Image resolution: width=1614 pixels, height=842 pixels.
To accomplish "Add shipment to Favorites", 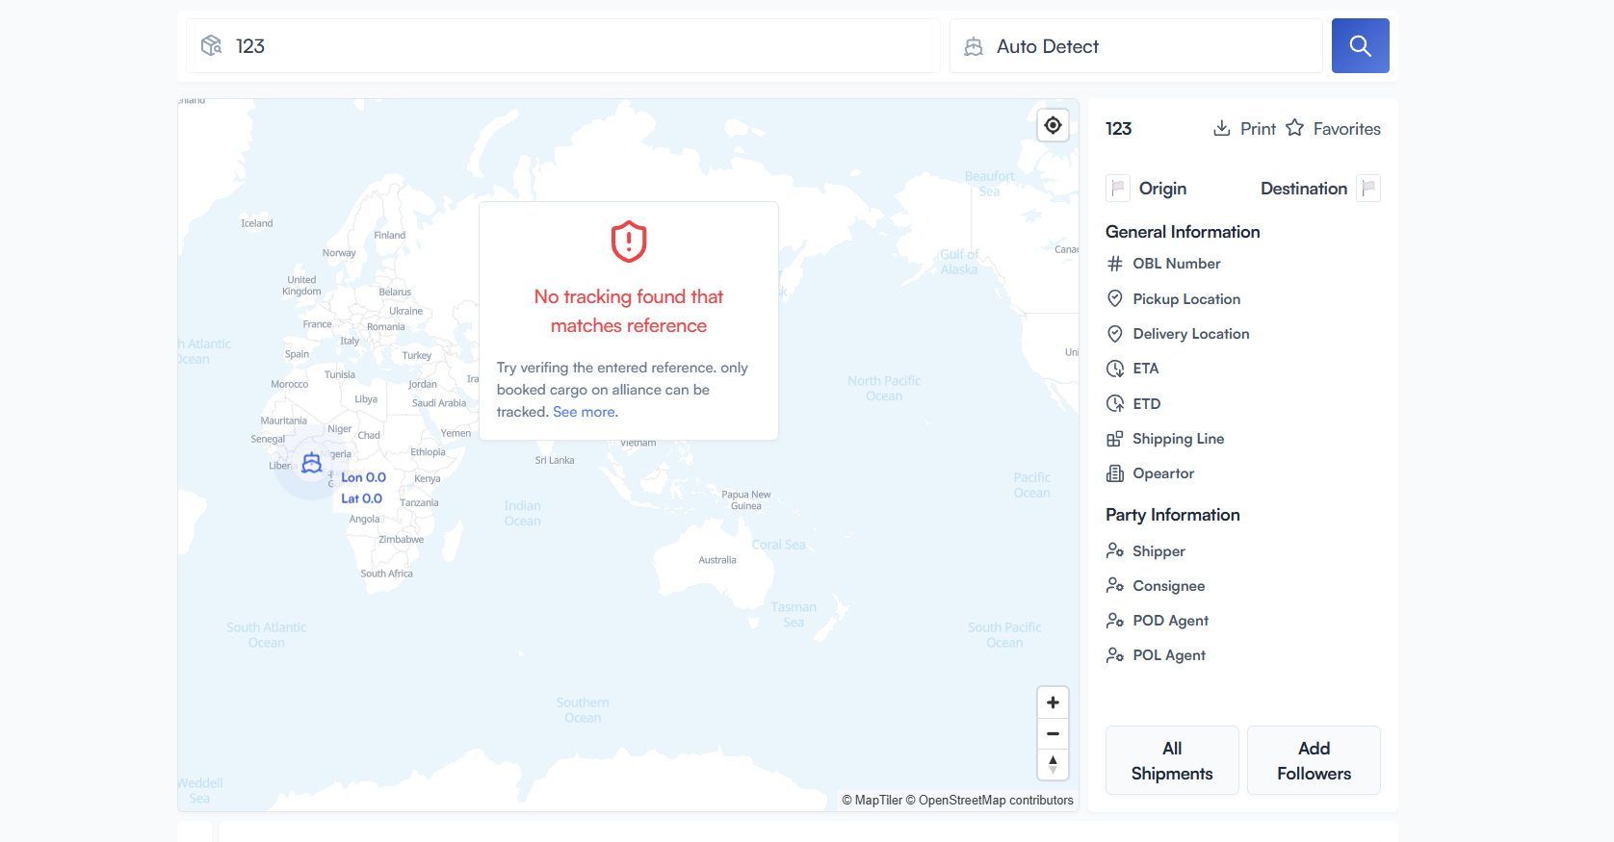I will (1346, 129).
